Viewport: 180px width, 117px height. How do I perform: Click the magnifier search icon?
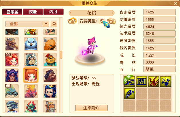coord(54,24)
